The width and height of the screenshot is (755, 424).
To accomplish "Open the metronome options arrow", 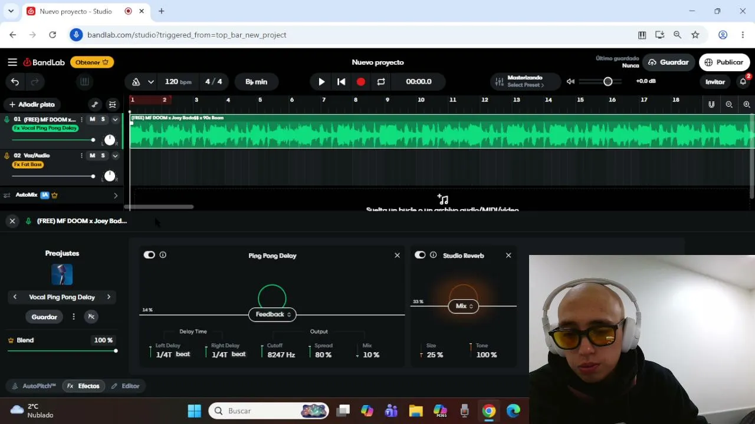I will (x=151, y=82).
